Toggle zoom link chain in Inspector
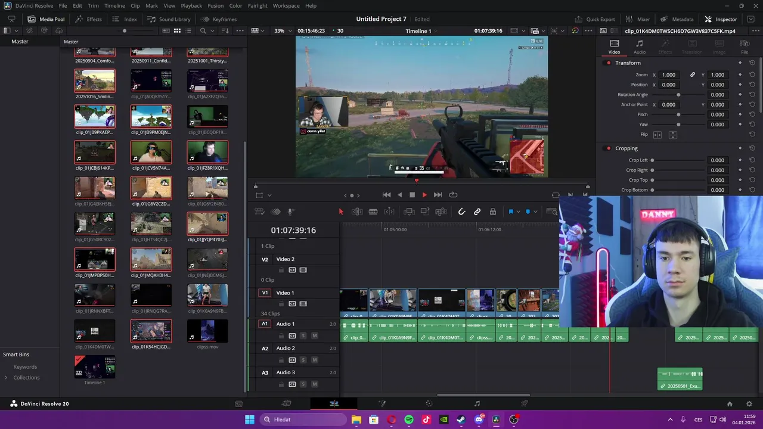The width and height of the screenshot is (763, 429). 693,74
